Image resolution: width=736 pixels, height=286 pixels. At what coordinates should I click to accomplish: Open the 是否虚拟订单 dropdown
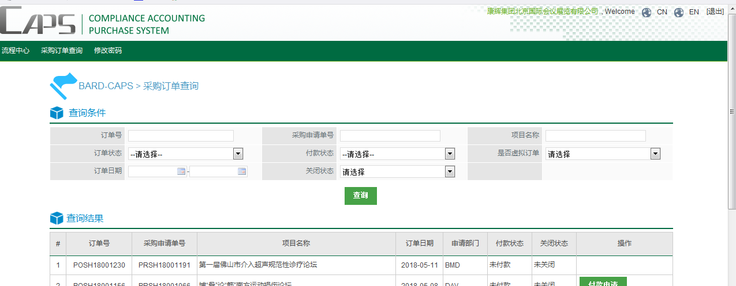(x=655, y=154)
